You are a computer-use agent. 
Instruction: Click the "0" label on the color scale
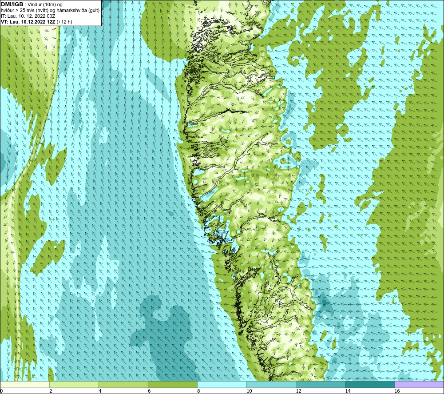1,391
